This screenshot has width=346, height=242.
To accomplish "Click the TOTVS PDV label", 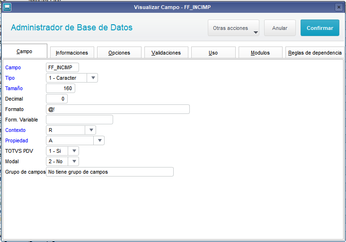I will (19, 151).
